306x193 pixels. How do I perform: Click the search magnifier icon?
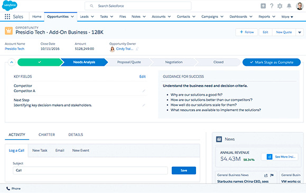[x=91, y=6]
